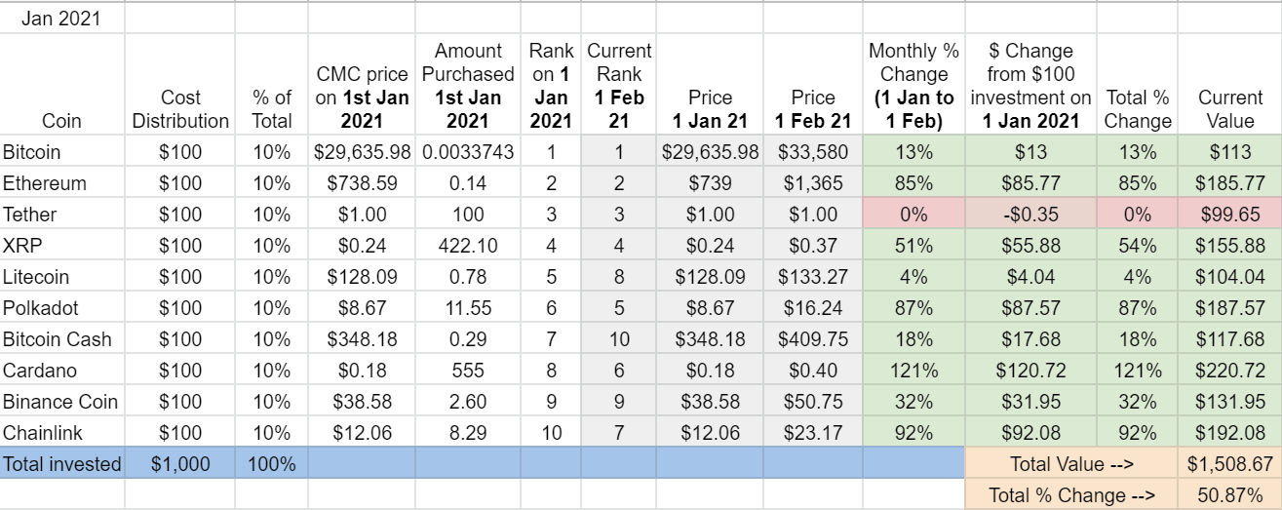This screenshot has height=510, width=1282.
Task: Click the 'Total % Change' column header
Action: coord(1137,85)
